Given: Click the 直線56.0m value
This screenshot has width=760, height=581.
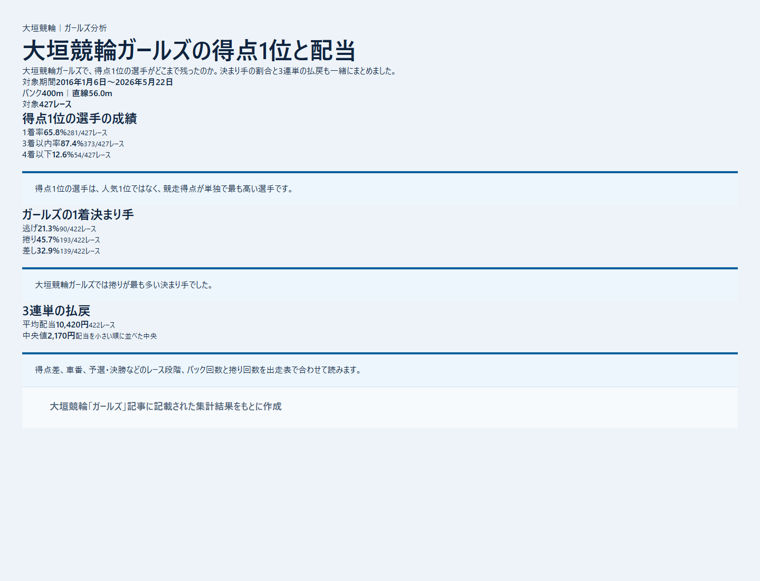Looking at the screenshot, I should [x=92, y=93].
